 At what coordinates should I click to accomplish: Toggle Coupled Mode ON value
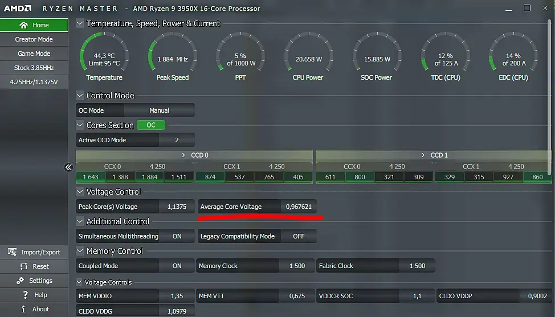coord(177,266)
